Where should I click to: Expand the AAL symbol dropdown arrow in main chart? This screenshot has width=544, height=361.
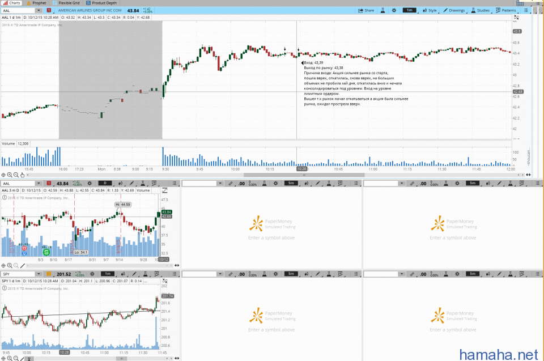39,10
